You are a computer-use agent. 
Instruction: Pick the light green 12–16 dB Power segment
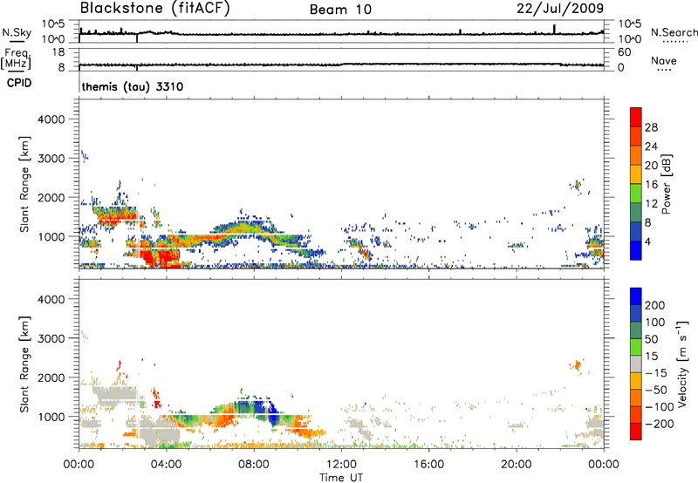636,193
